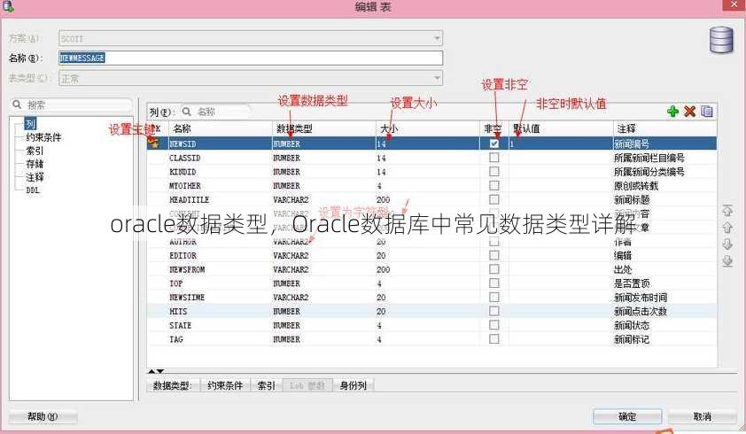The height and width of the screenshot is (434, 746).
Task: Select the KINDID column row
Action: (432, 171)
